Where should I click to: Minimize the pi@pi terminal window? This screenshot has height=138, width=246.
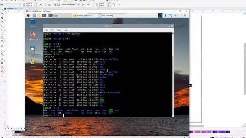point(166,26)
